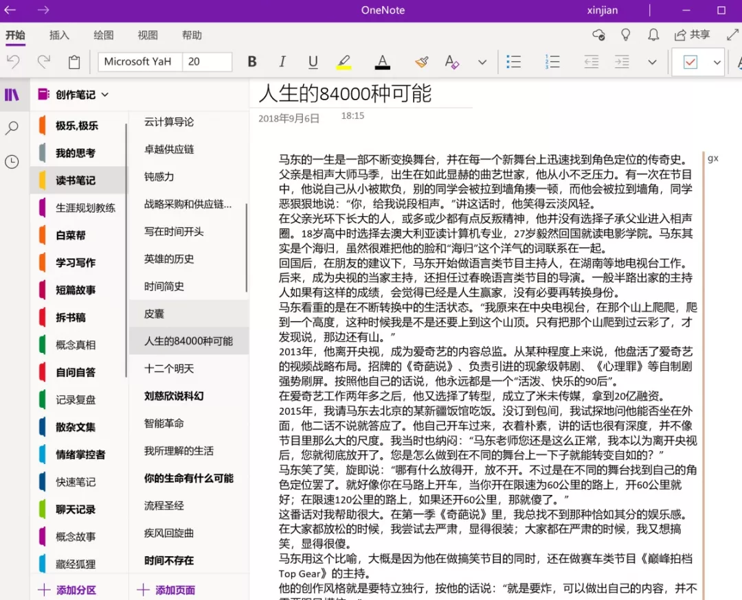
Task: Toggle italic formatting
Action: 282,62
